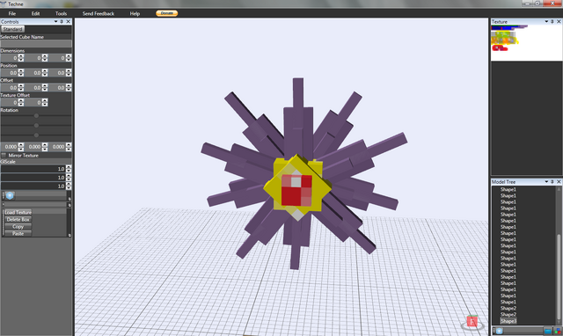Click the top GlScale input field

[x=33, y=169]
